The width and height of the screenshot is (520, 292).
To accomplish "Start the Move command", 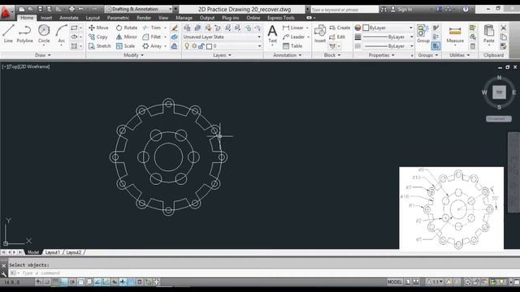I will 98,28.
